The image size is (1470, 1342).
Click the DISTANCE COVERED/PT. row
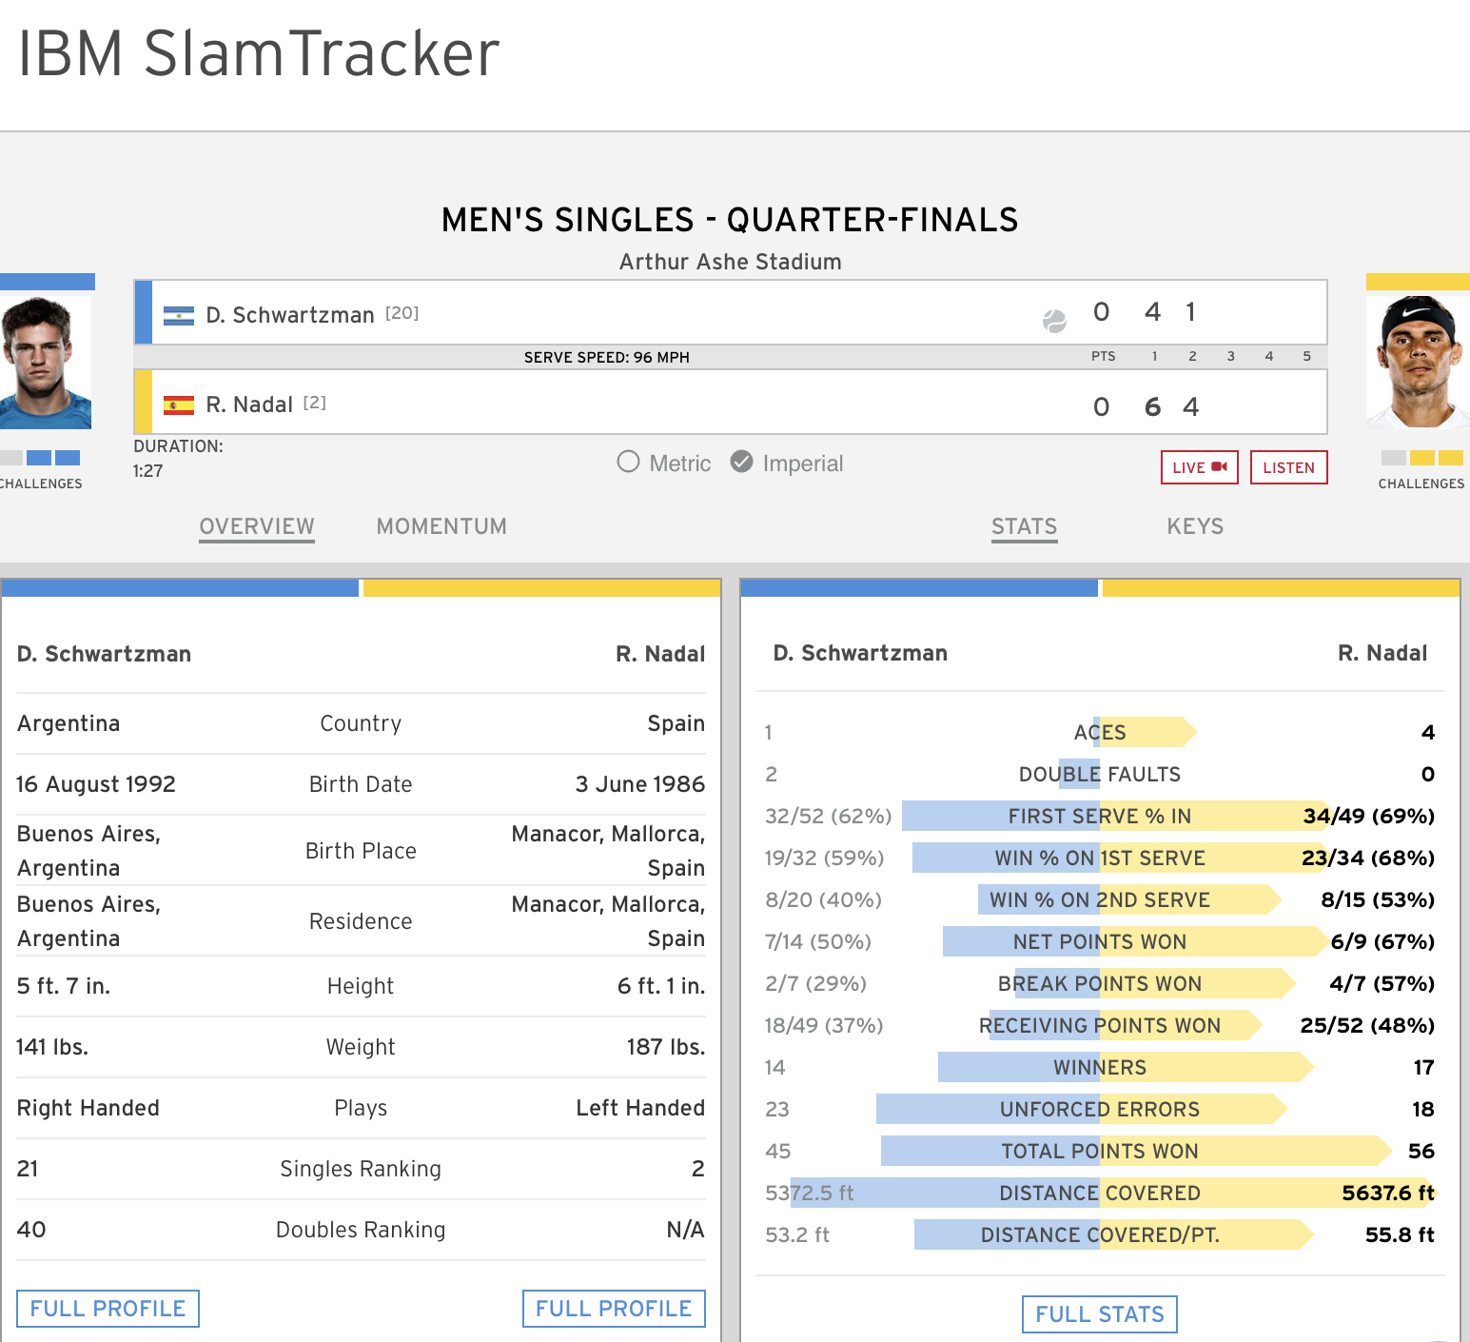[1100, 1234]
